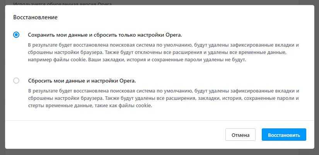
Task: Click the Отмена button
Action: (240, 135)
